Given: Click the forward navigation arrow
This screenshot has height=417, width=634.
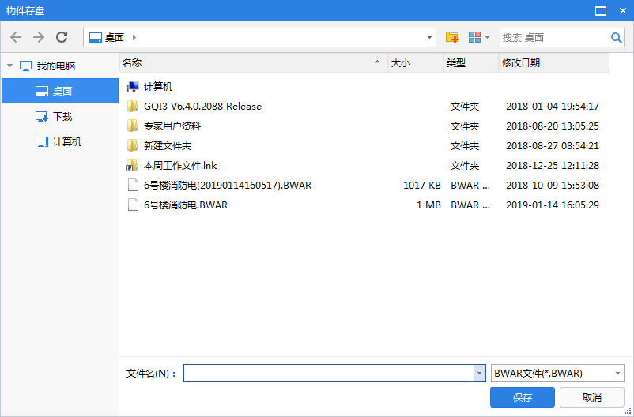Looking at the screenshot, I should [39, 37].
